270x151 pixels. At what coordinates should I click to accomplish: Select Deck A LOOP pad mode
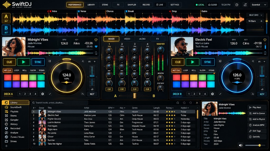tap(17, 70)
